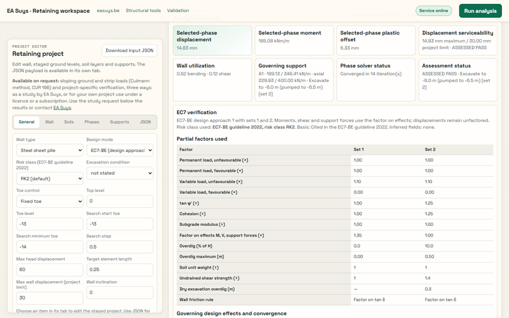The width and height of the screenshot is (509, 318).
Task: Switch to the Wall tab
Action: coord(50,122)
